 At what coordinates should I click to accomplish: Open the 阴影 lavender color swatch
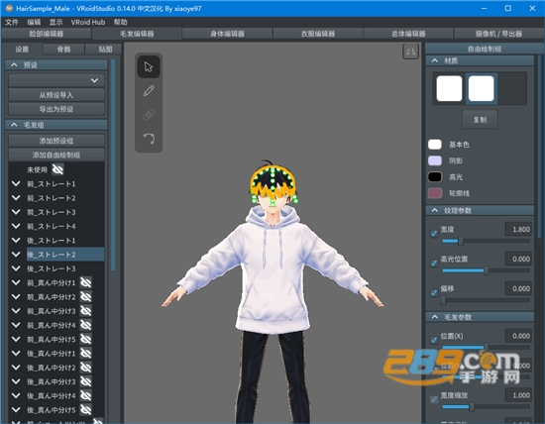(435, 160)
